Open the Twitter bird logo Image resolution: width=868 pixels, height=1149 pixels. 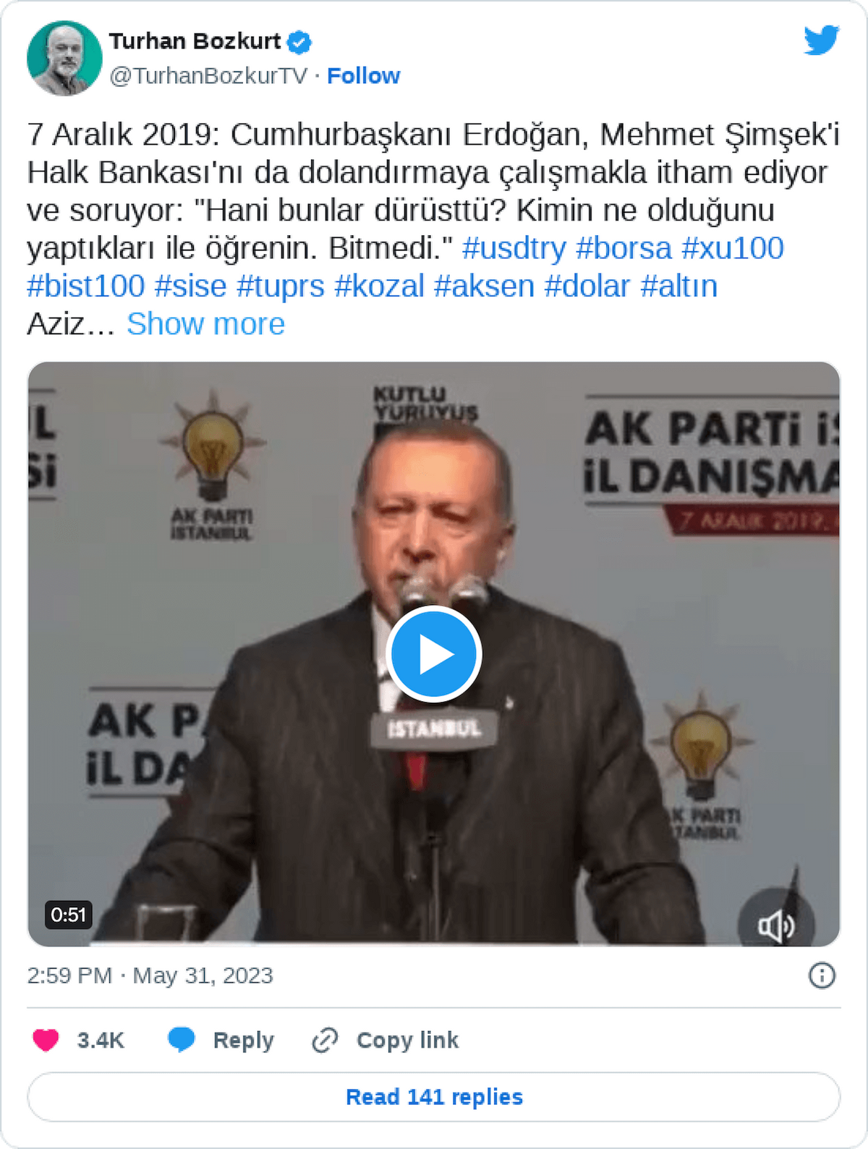tap(822, 40)
